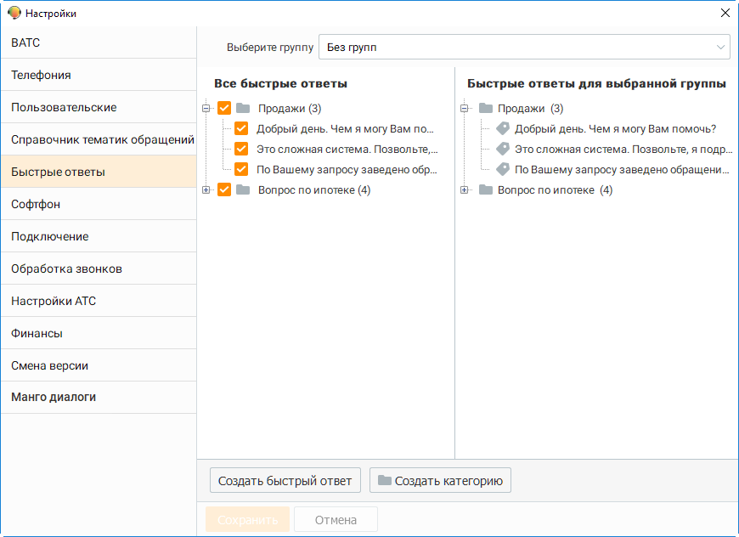
Task: Open the 'Выберите группу' dropdown
Action: point(524,47)
